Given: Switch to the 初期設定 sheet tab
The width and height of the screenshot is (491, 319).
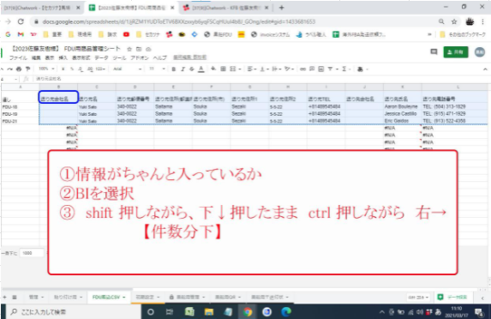Looking at the screenshot, I should pos(145,297).
